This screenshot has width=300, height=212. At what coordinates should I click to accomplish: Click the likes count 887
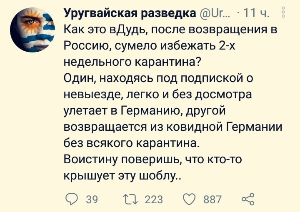(212, 200)
